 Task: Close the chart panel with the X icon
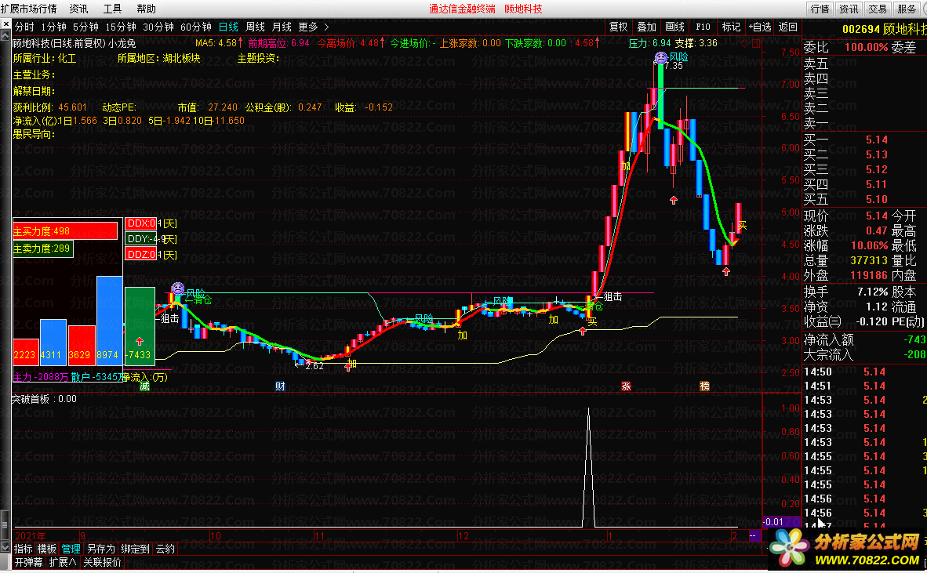point(5,24)
